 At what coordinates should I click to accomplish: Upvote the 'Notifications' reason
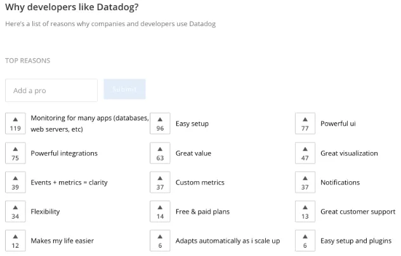pyautogui.click(x=305, y=182)
